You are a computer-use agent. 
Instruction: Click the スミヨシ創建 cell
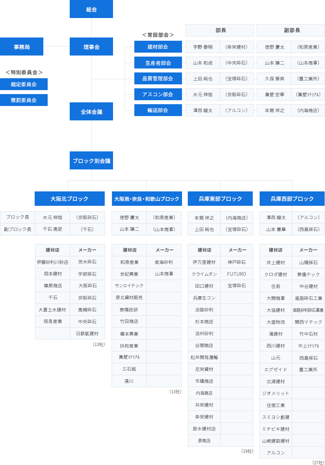click(x=276, y=417)
